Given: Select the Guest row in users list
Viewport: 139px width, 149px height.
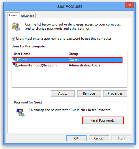Looking at the screenshot, I should [x=67, y=60].
